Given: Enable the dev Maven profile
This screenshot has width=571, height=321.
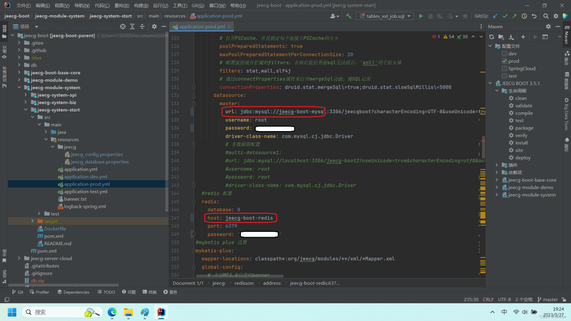Looking at the screenshot, I should pos(505,53).
